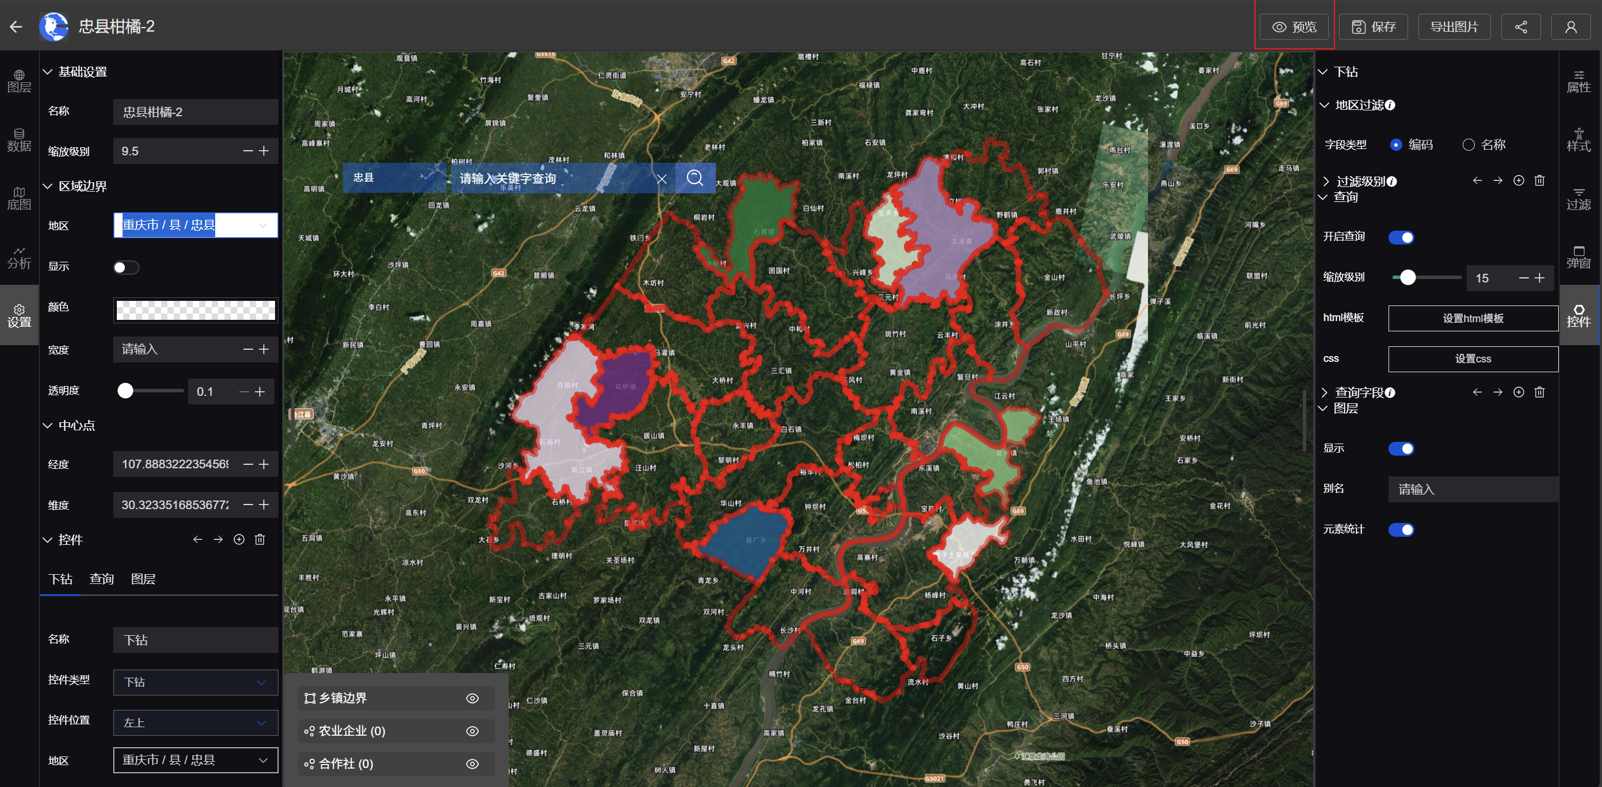Viewport: 1602px width, 787px height.
Task: Toggle 区域边界 显示 switch
Action: (x=125, y=268)
